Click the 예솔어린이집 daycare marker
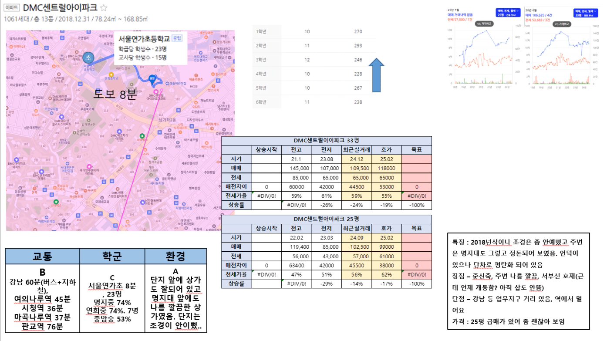 (167, 83)
